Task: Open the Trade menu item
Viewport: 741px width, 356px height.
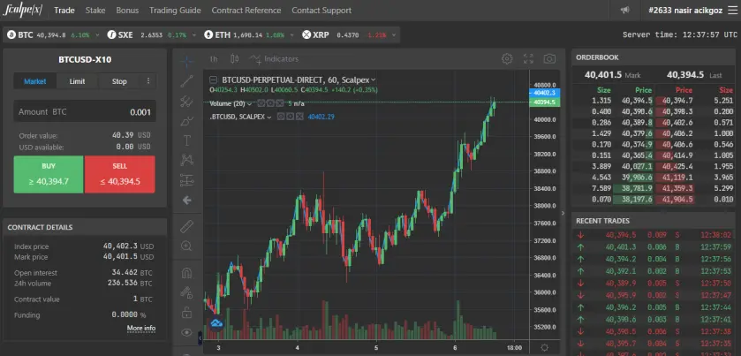Action: pyautogui.click(x=64, y=10)
